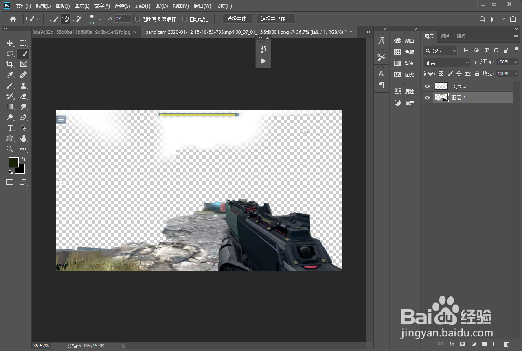The height and width of the screenshot is (351, 522).
Task: Select the Smudge tool
Action: tap(24, 107)
